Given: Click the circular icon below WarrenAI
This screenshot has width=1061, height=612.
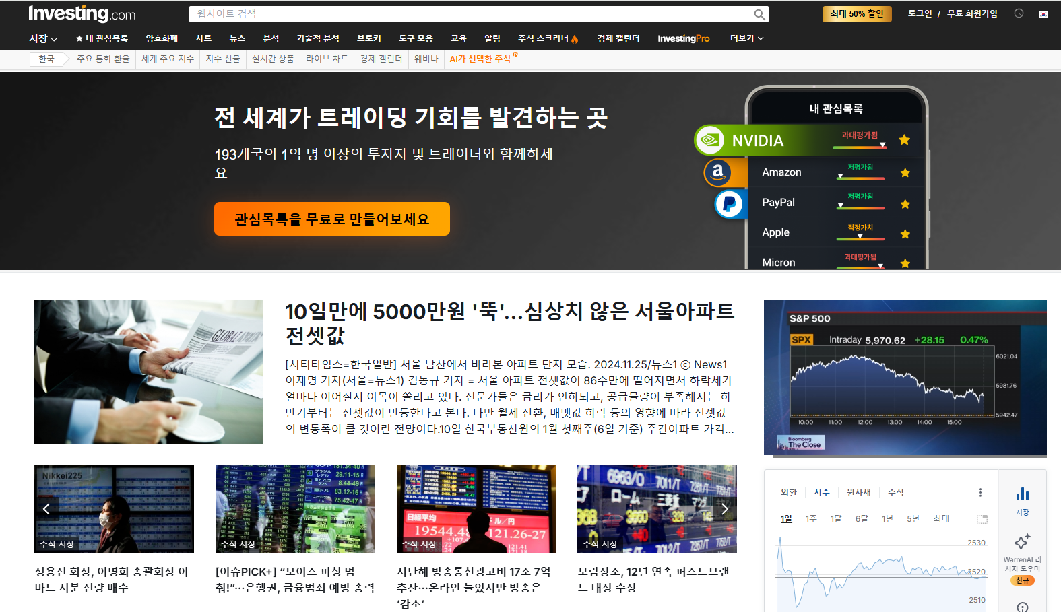Looking at the screenshot, I should 1023,607.
